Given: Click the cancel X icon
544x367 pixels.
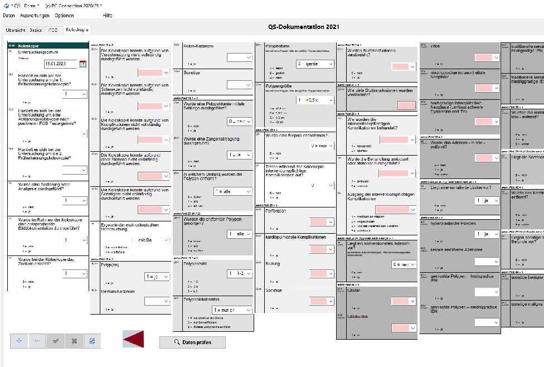Looking at the screenshot, I should [x=74, y=341].
